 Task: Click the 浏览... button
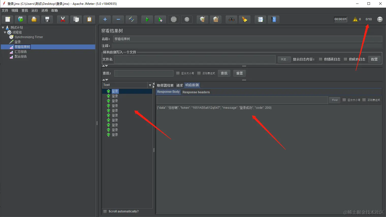click(x=284, y=59)
